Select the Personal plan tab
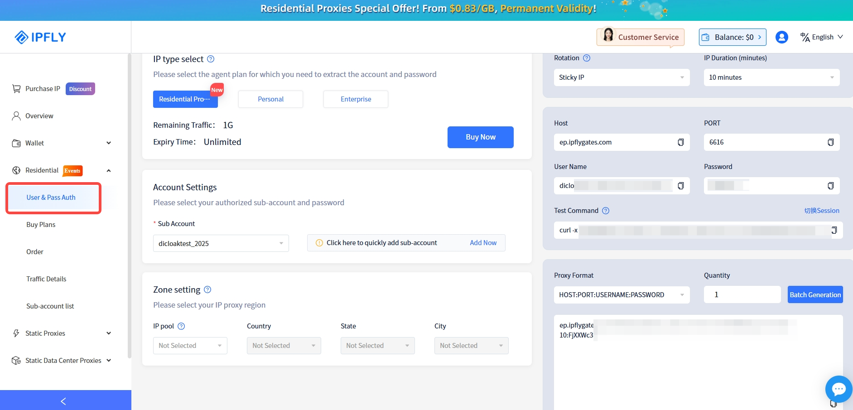 pyautogui.click(x=270, y=99)
